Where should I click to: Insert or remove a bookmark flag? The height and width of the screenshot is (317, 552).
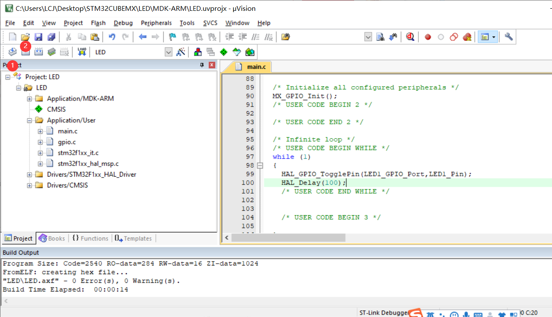tap(172, 37)
